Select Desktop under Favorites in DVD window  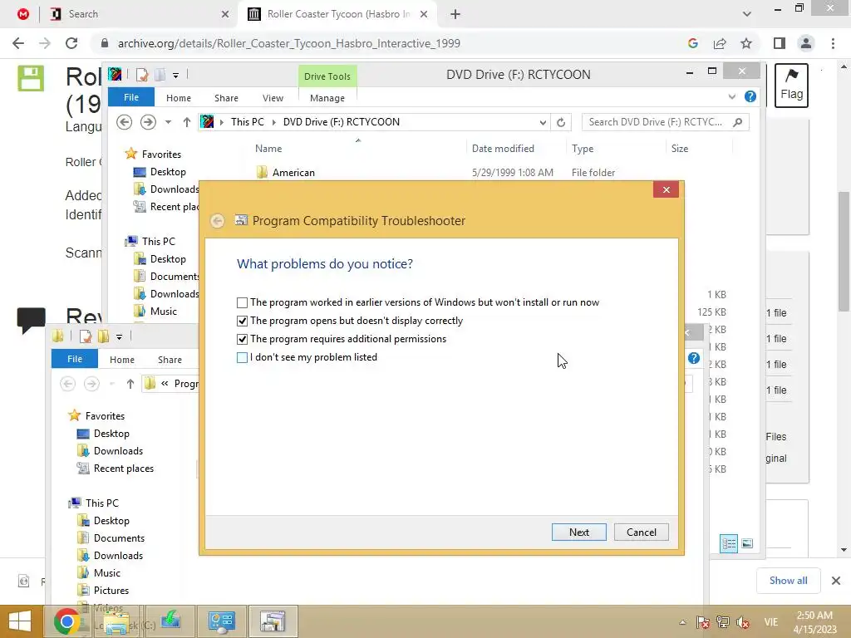167,172
